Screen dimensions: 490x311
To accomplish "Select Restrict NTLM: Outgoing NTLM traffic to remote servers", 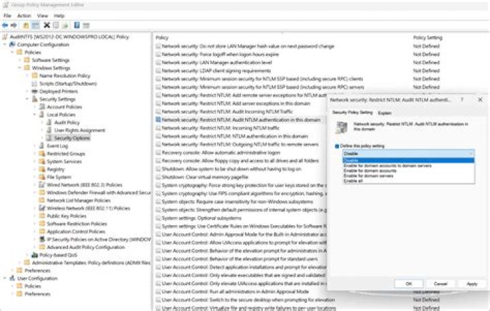I will 240,144.
